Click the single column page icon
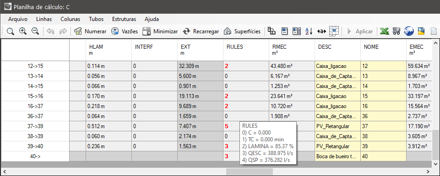 285,31
